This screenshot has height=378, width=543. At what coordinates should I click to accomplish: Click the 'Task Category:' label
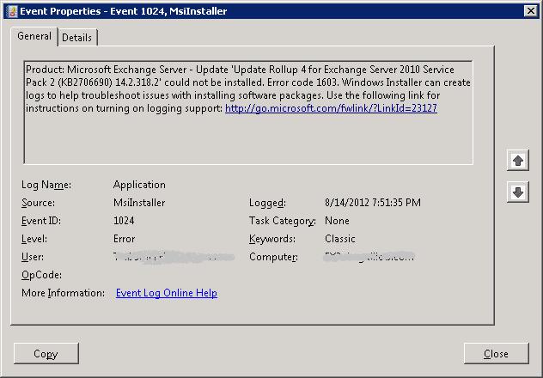point(282,221)
